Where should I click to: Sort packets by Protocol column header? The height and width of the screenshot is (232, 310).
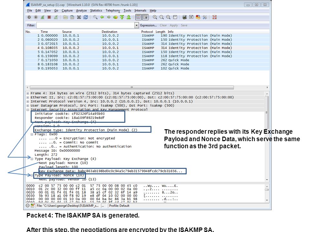coord(147,32)
